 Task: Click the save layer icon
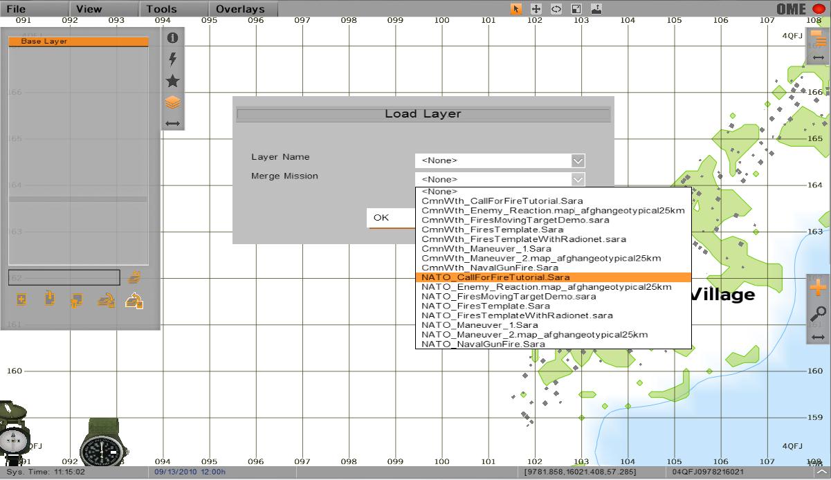click(x=106, y=300)
